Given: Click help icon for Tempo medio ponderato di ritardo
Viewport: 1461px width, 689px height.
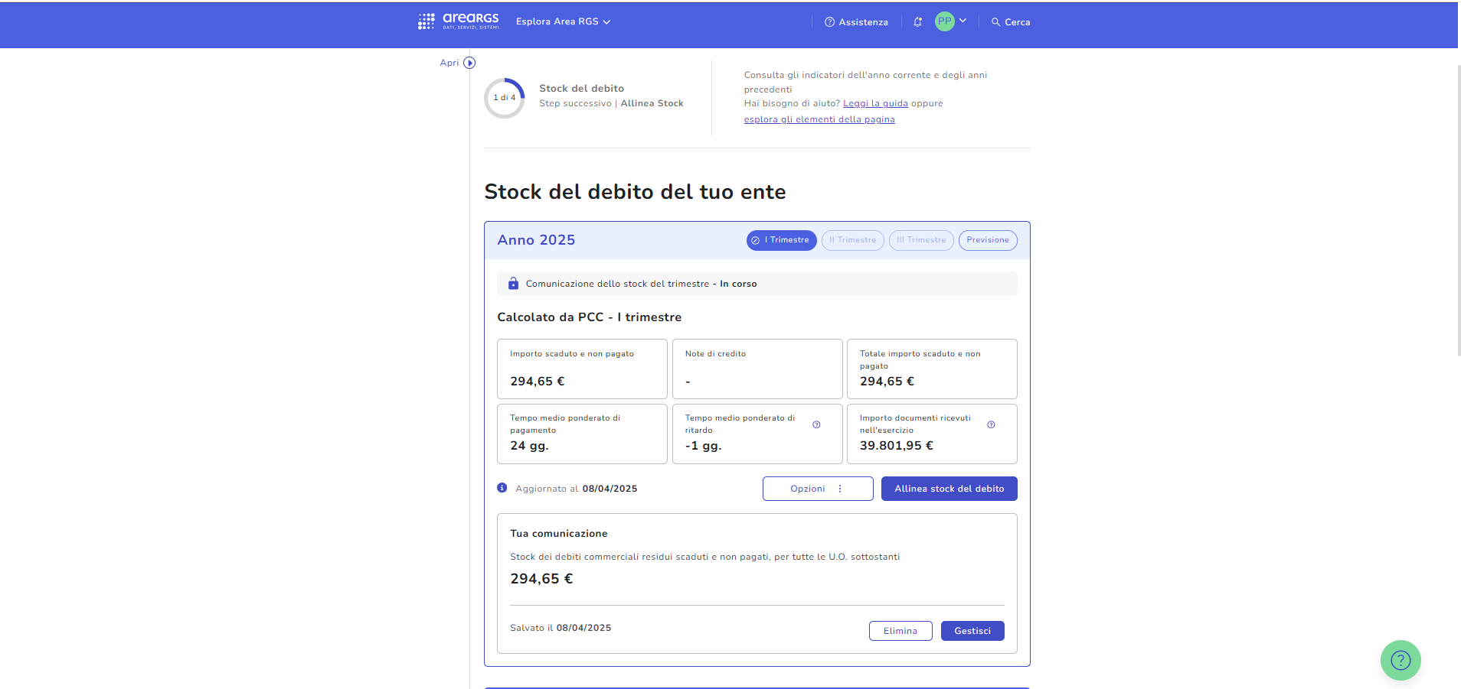Looking at the screenshot, I should [816, 424].
